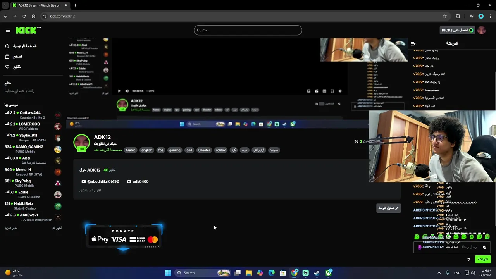This screenshot has height=279, width=496.
Task: Open Steam from the taskbar
Action: point(317,273)
